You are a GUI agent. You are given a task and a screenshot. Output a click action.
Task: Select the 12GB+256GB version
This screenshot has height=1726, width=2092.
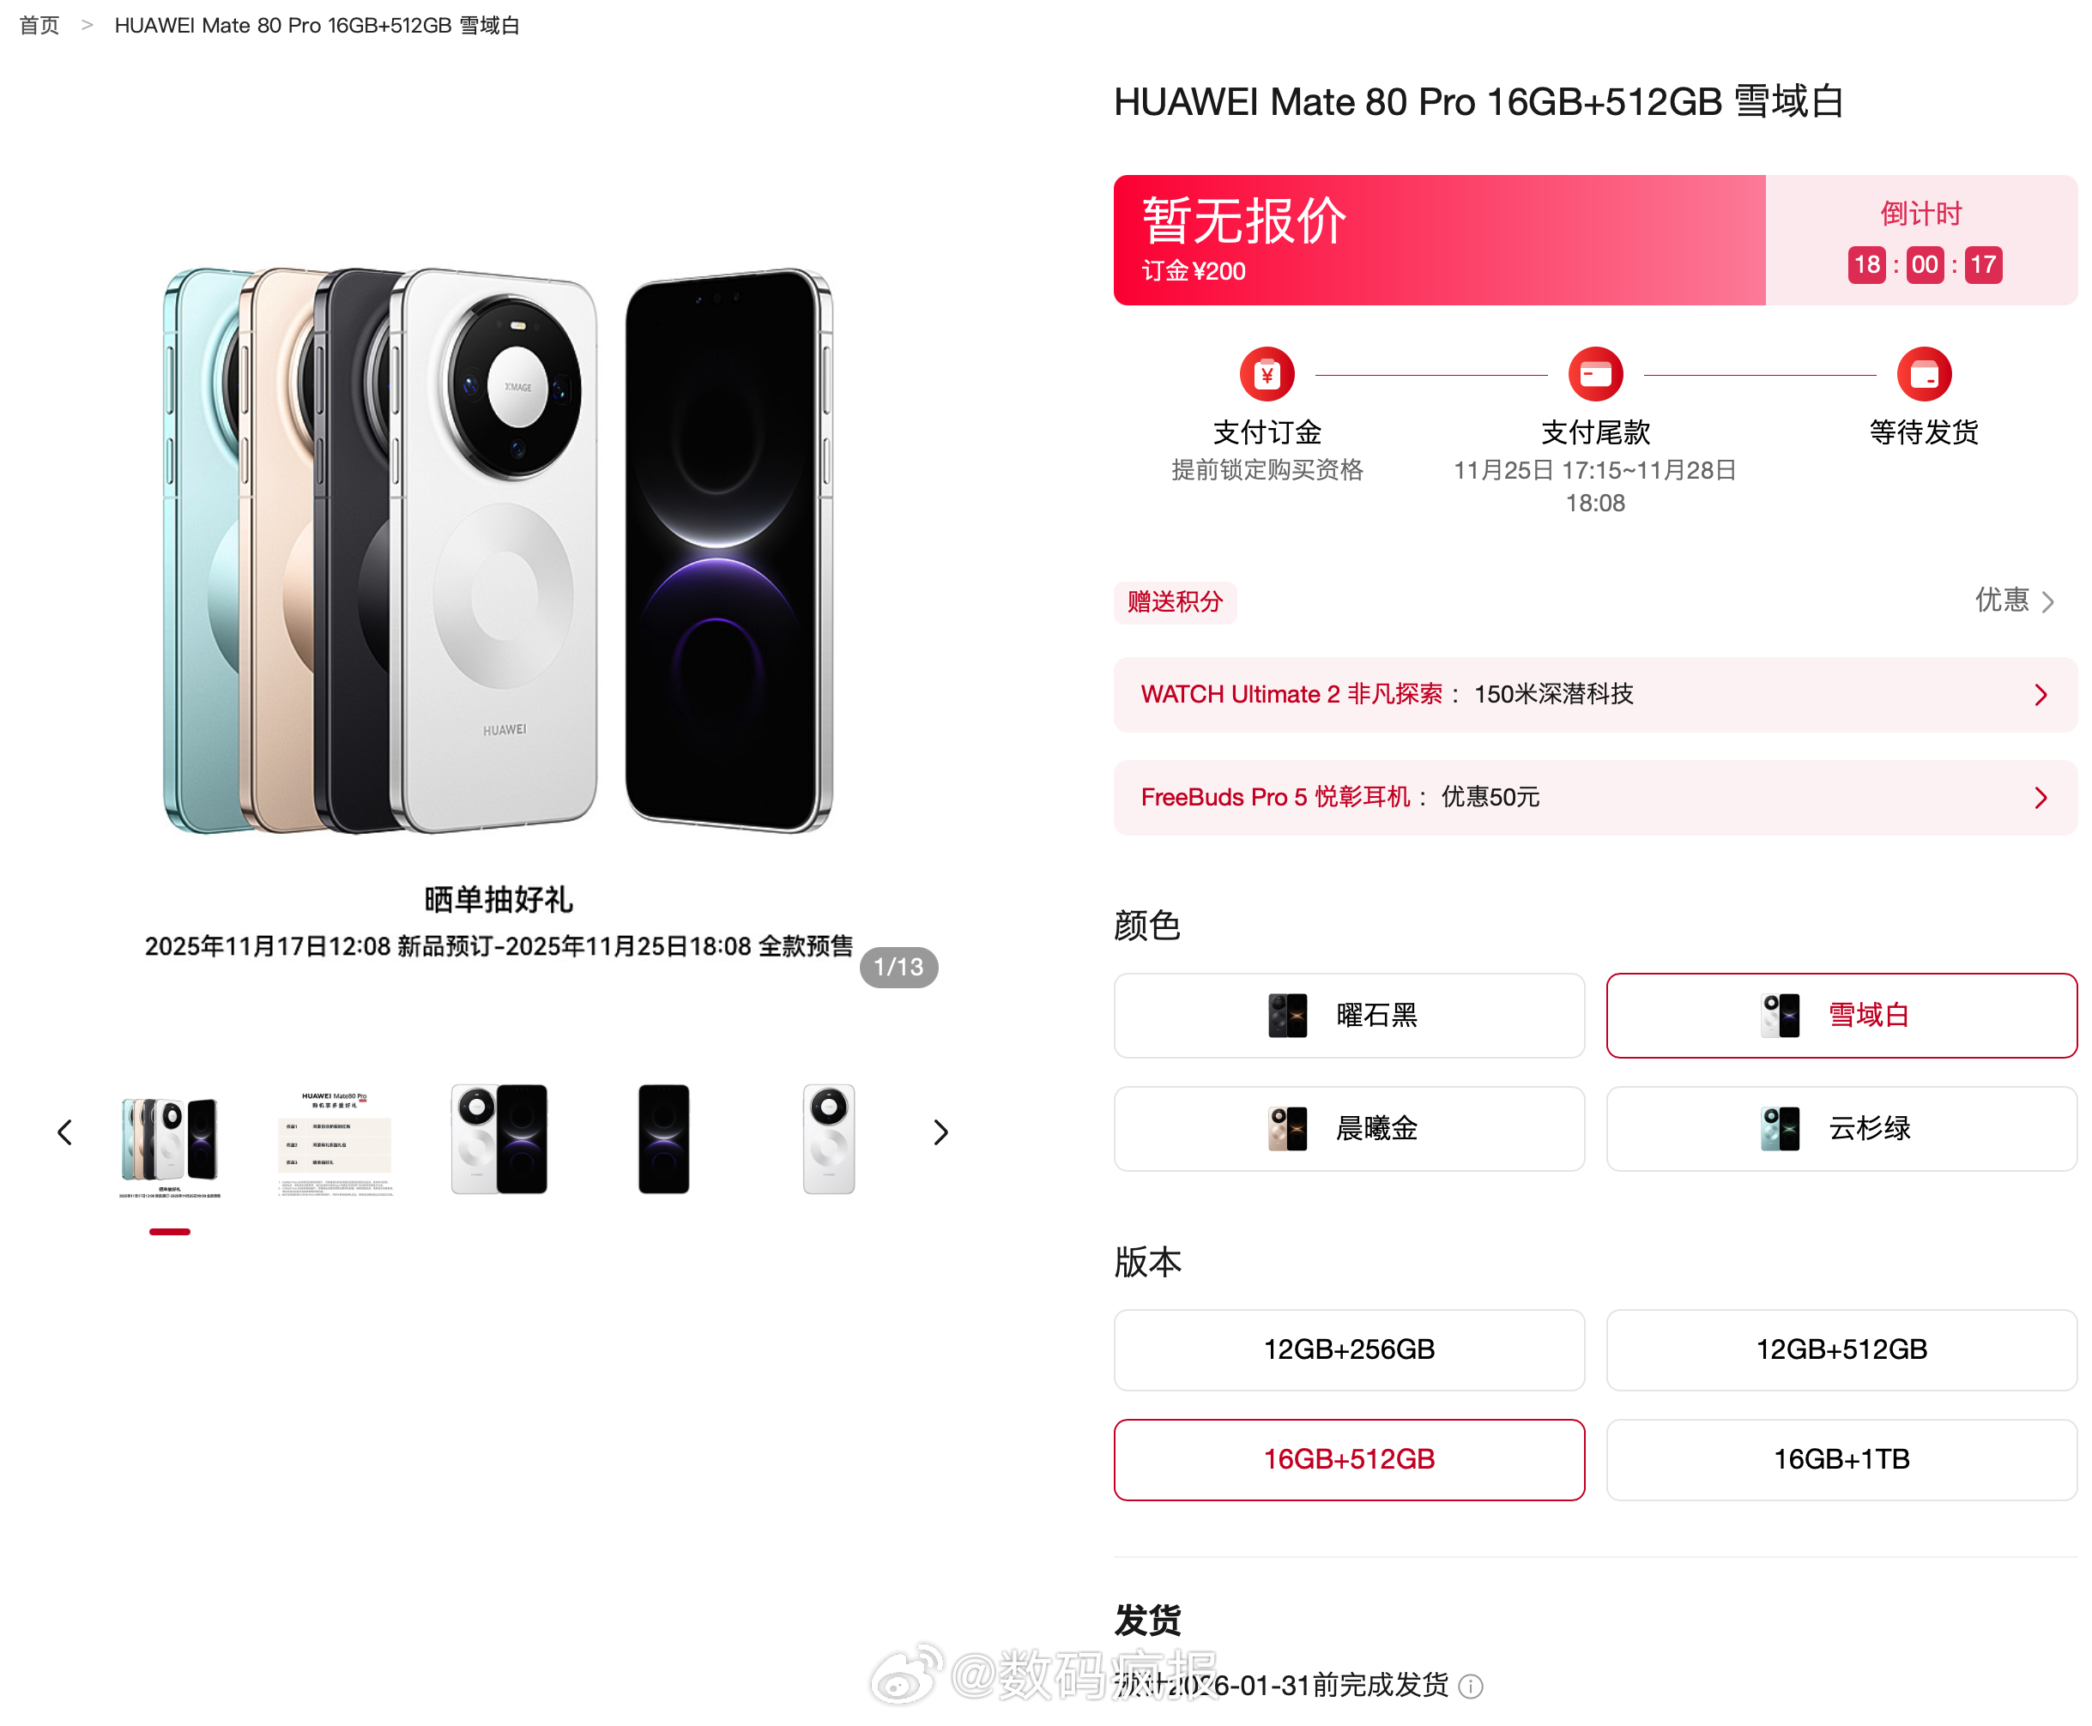pos(1348,1349)
